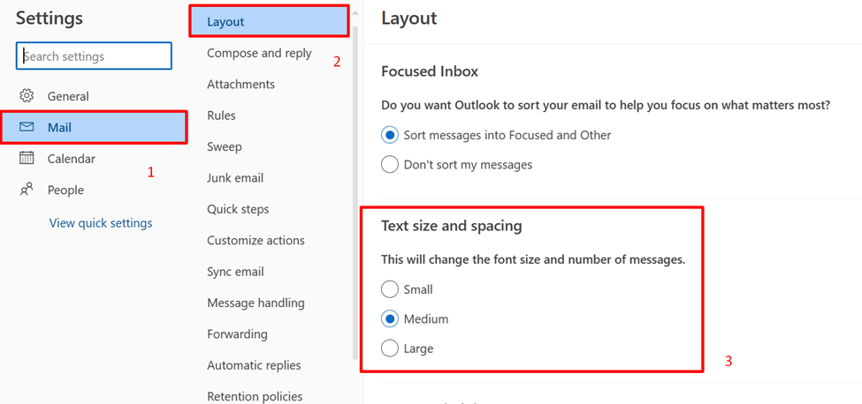
Task: Click the Mail envelope icon
Action: (x=27, y=127)
